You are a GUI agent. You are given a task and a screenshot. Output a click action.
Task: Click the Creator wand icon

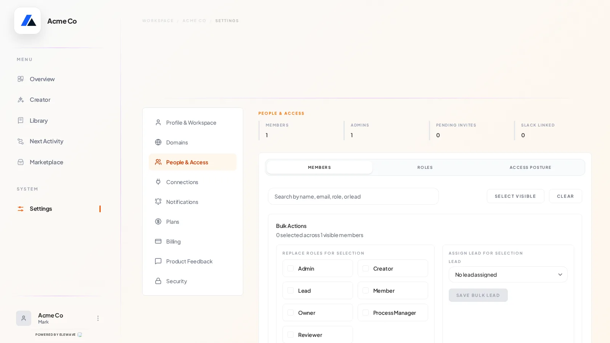coord(21,100)
